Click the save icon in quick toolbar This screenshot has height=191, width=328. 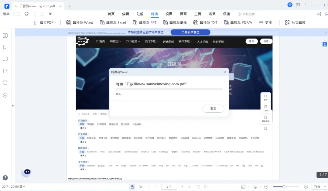pyautogui.click(x=19, y=14)
